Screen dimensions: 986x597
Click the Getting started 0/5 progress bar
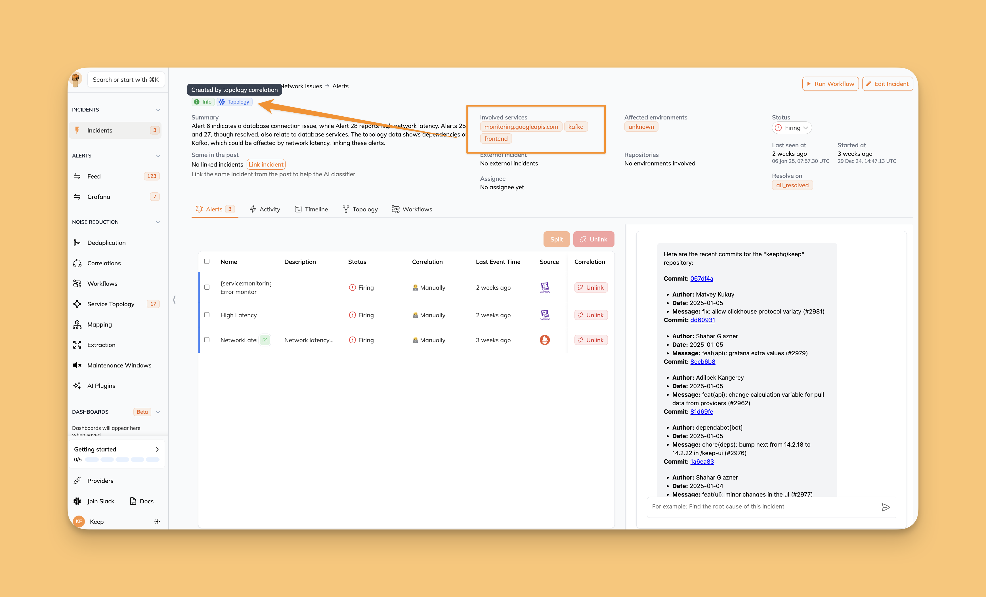pos(122,459)
